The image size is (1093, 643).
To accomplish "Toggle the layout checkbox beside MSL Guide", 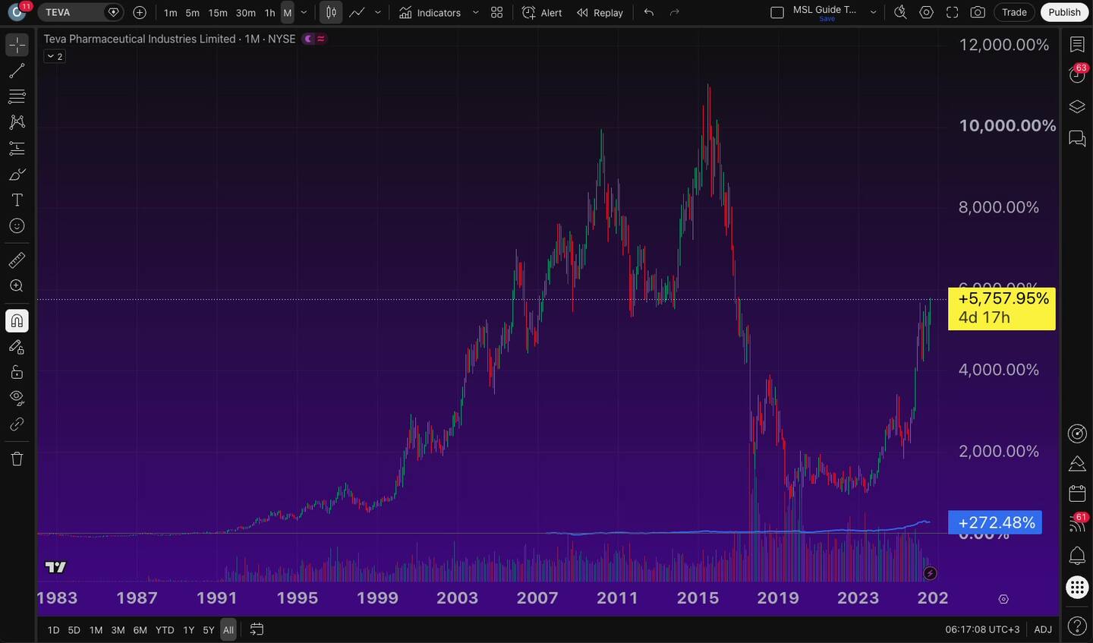I will point(777,12).
